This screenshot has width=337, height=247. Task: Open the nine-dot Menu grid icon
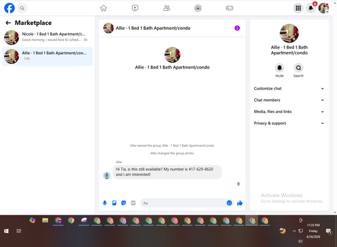298,8
